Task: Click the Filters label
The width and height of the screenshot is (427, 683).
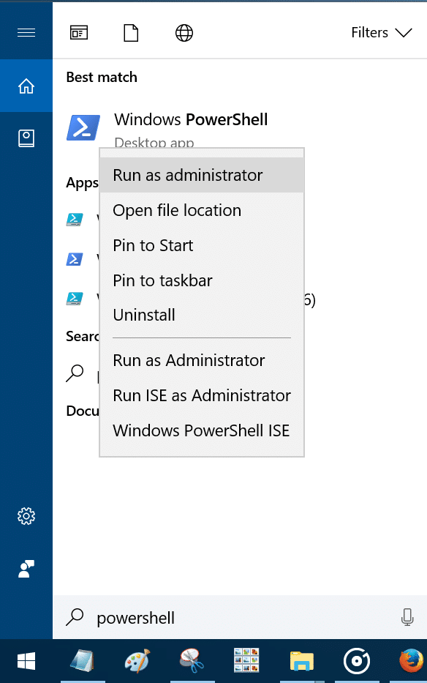Action: [x=369, y=32]
